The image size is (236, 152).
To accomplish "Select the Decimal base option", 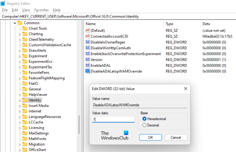I will pos(144,125).
